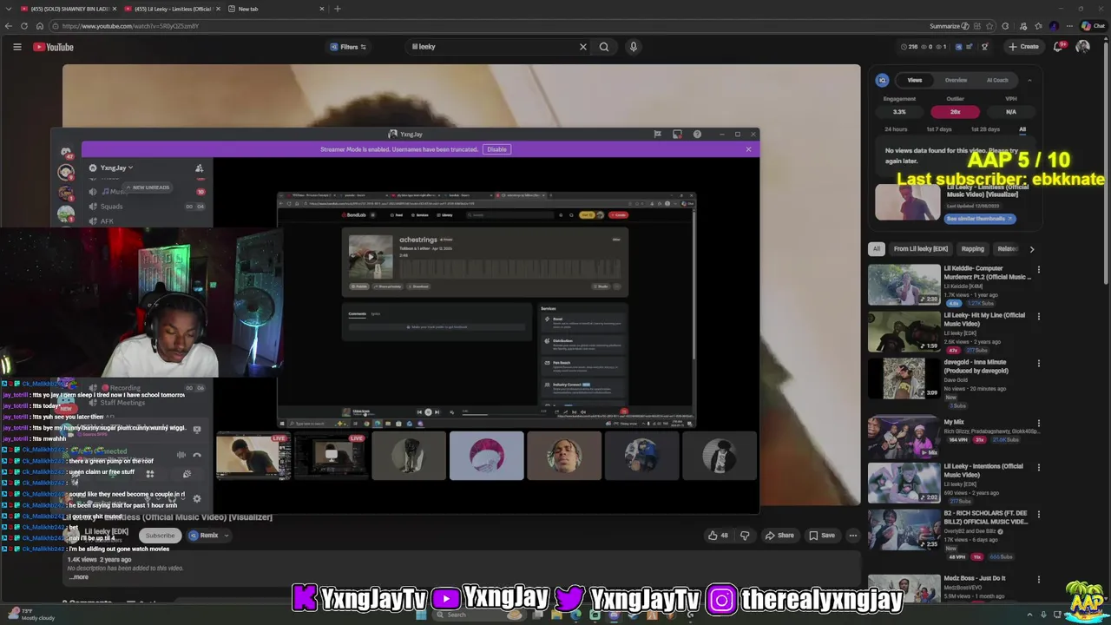Click See similar thumbnails button
The height and width of the screenshot is (625, 1111).
pos(979,219)
